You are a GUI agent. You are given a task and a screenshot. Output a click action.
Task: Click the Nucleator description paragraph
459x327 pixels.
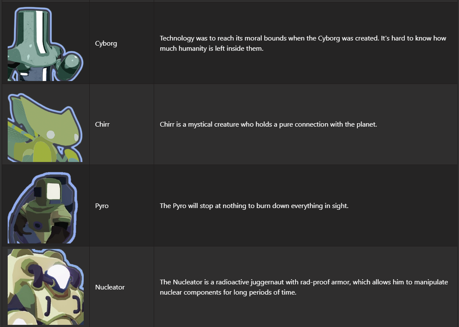pos(304,287)
